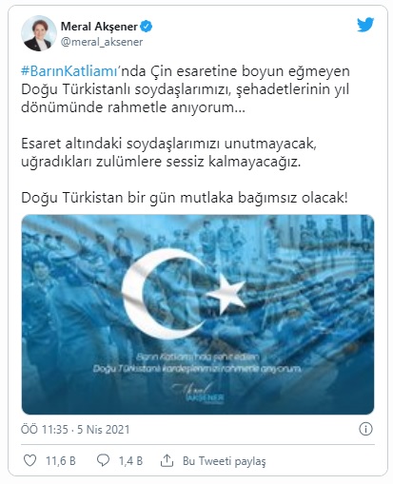Screen dimensions: 393x484
Task: Click the caption text inside the image
Action: [197, 362]
